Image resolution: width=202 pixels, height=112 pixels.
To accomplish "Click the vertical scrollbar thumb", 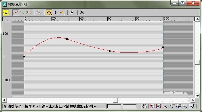I will [x=197, y=62].
